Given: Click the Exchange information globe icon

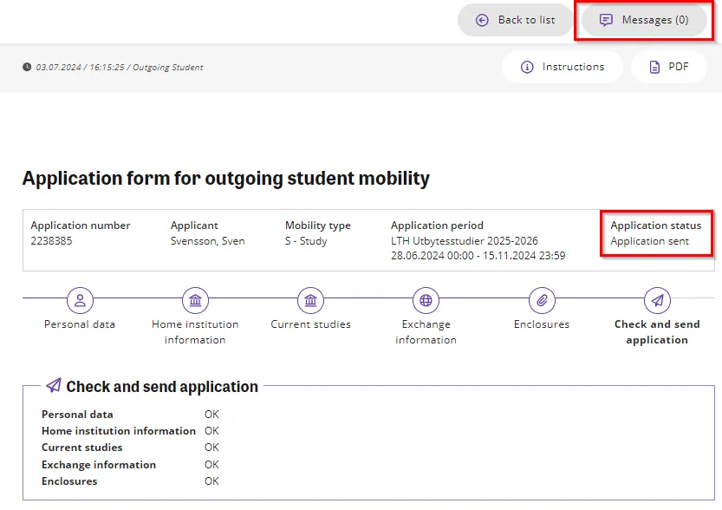Looking at the screenshot, I should [x=426, y=301].
